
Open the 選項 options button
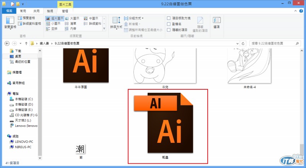216,23
